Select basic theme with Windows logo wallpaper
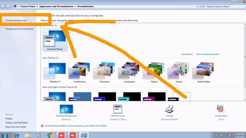 point(55,96)
